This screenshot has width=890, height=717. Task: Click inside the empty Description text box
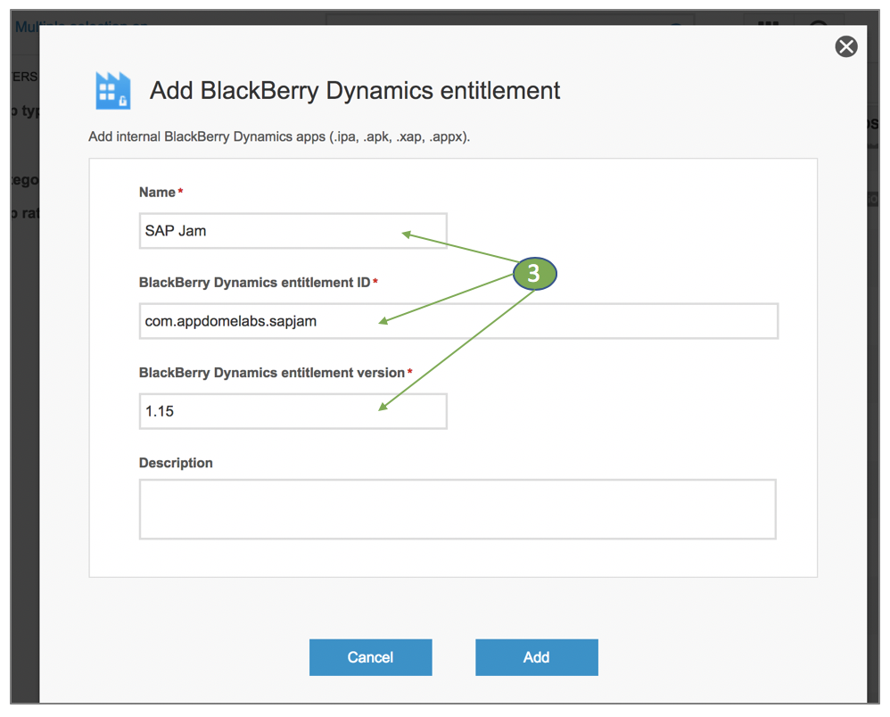[x=457, y=509]
